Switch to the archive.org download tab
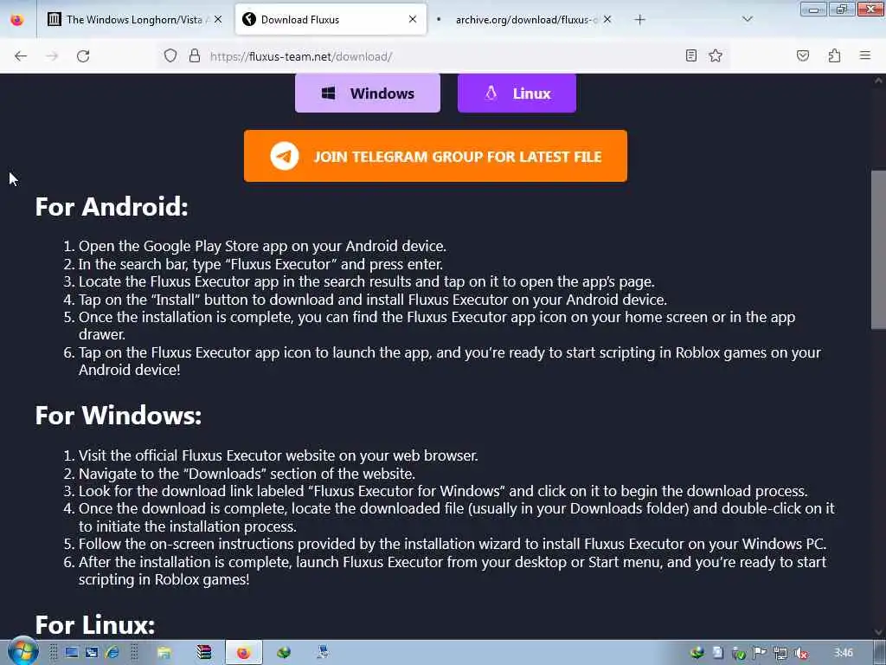The width and height of the screenshot is (886, 665). pos(525,20)
